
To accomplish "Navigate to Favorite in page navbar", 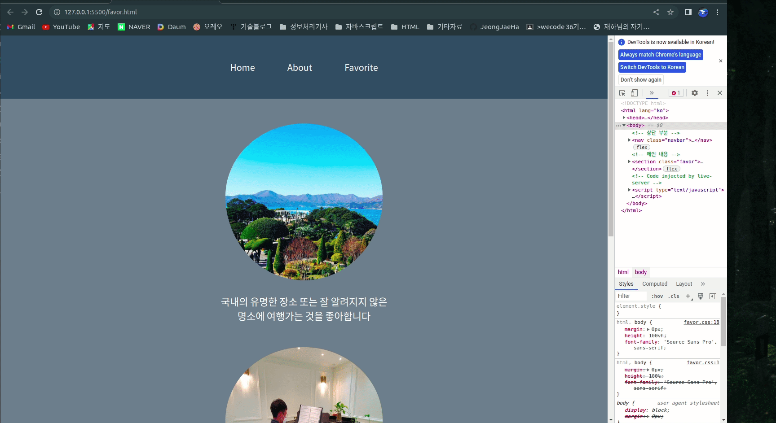I will click(x=361, y=68).
